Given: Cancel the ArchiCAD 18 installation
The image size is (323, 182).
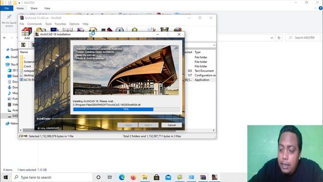Looking at the screenshot, I should point(172,125).
